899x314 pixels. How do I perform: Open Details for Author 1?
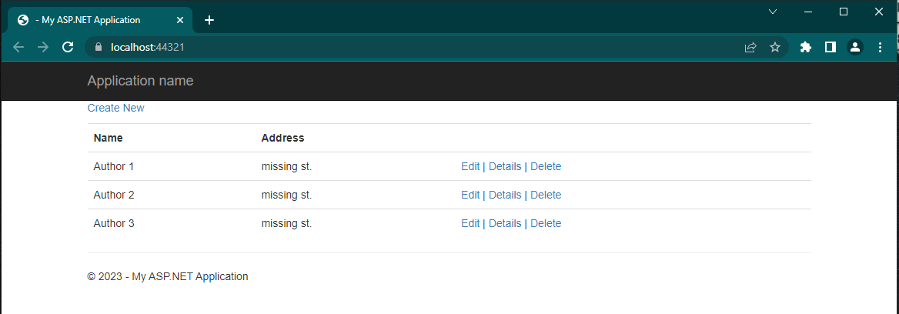coord(505,166)
